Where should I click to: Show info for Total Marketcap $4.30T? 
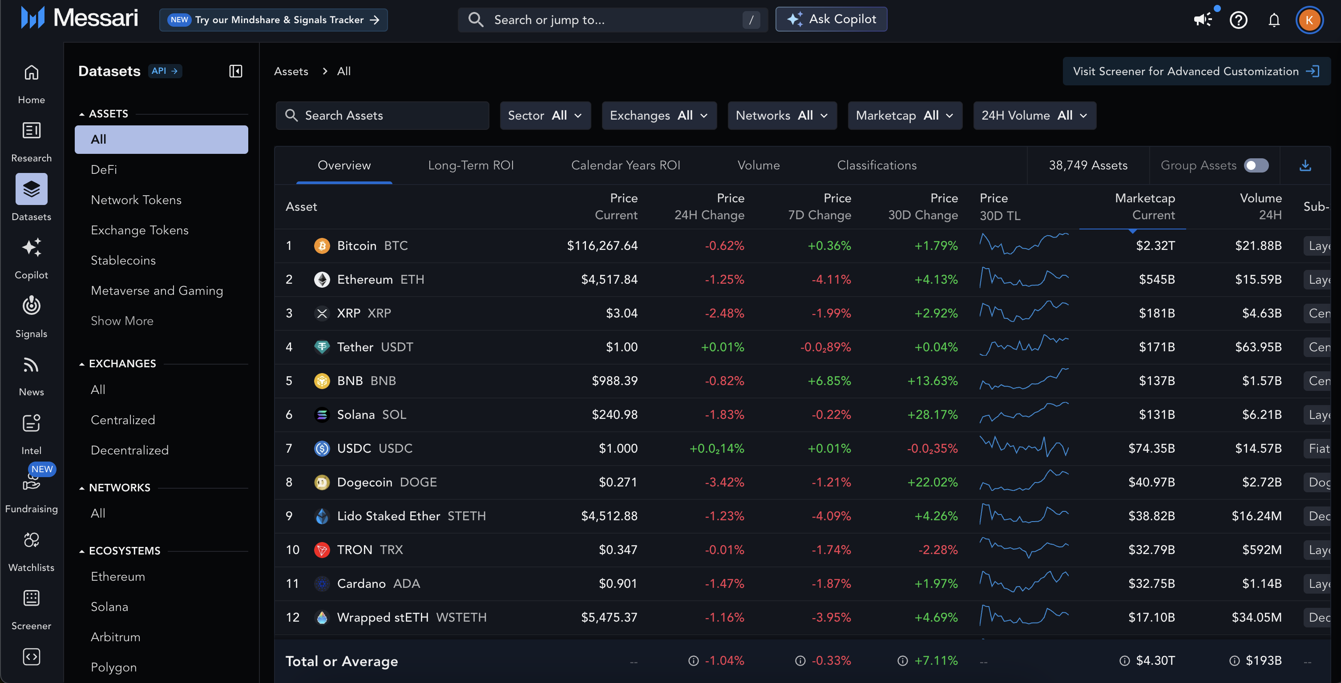(1124, 661)
